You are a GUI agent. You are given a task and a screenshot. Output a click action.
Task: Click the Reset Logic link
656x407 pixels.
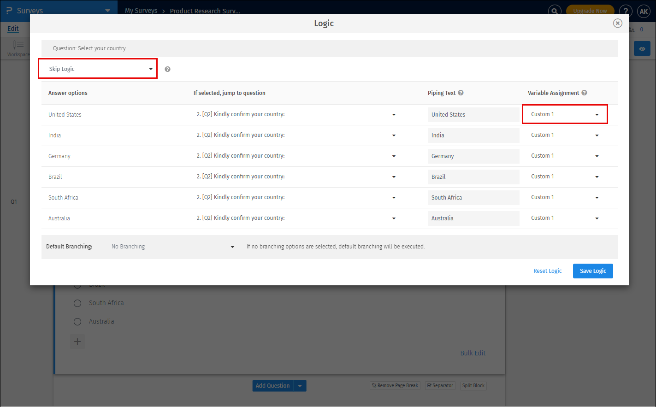pos(547,271)
